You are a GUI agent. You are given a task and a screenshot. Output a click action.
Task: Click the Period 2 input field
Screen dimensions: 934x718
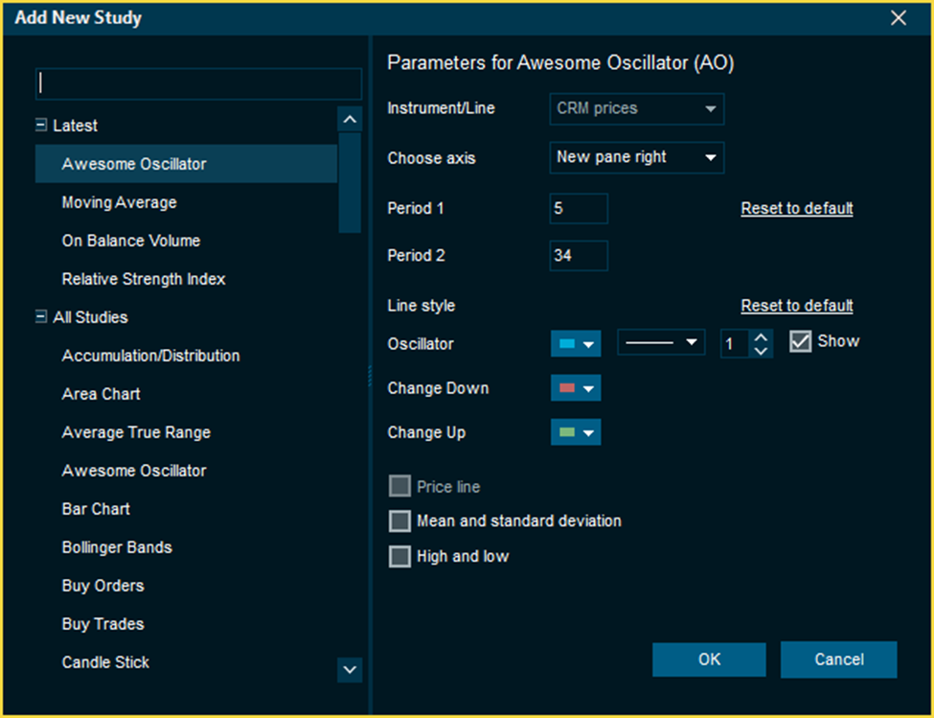[x=579, y=256]
